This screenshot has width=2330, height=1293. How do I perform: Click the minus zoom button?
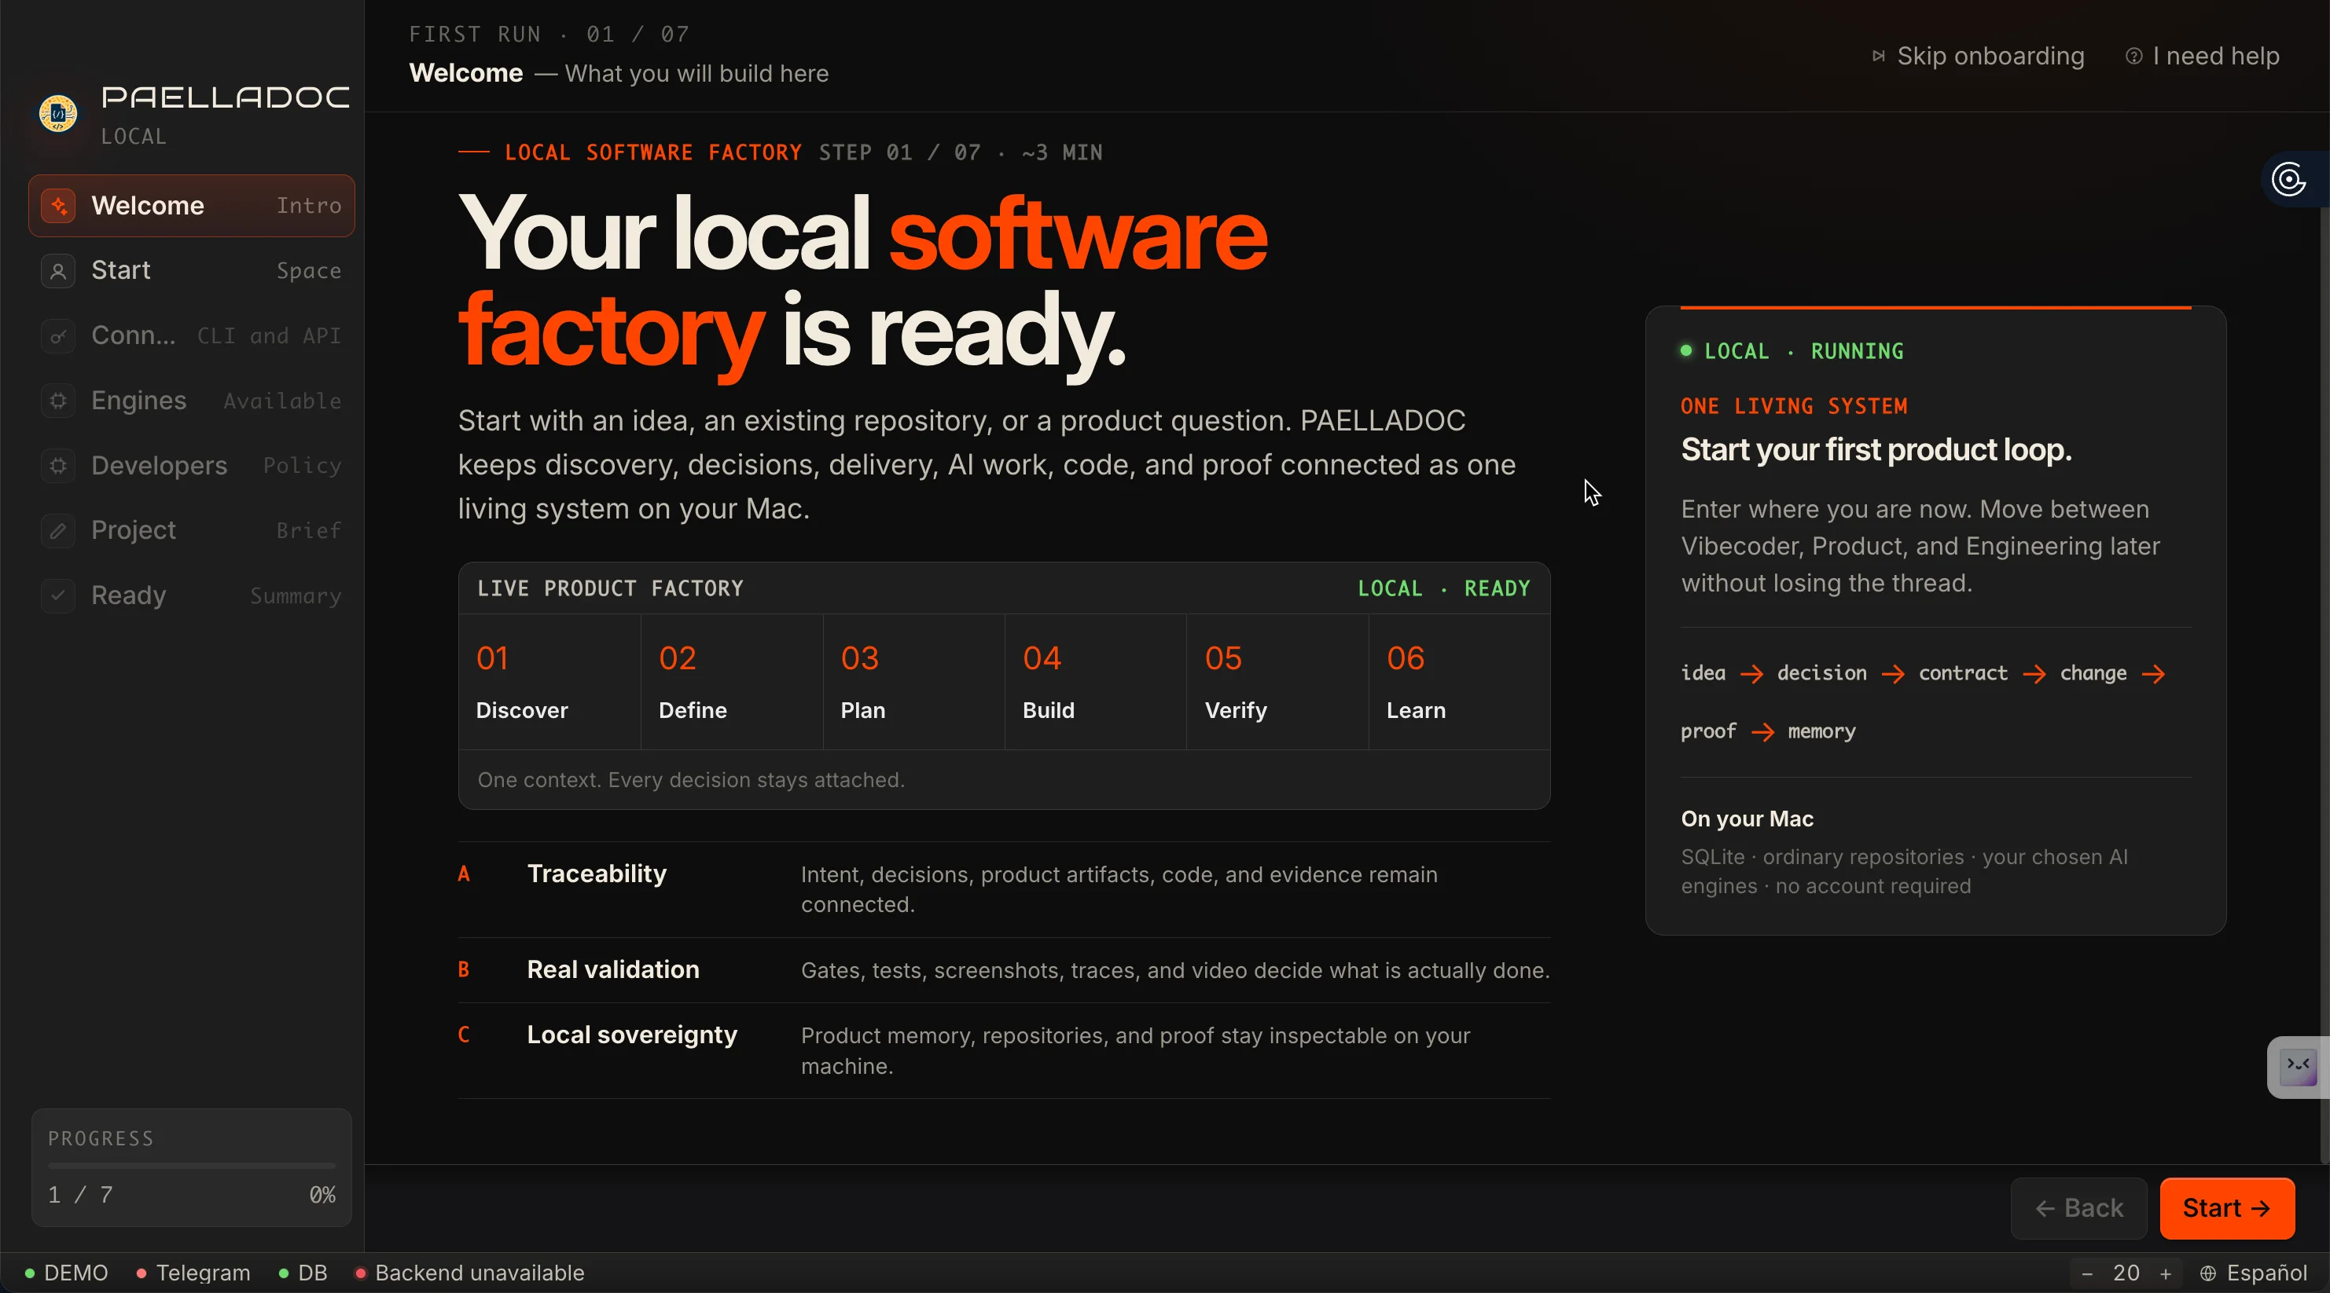pyautogui.click(x=2086, y=1273)
